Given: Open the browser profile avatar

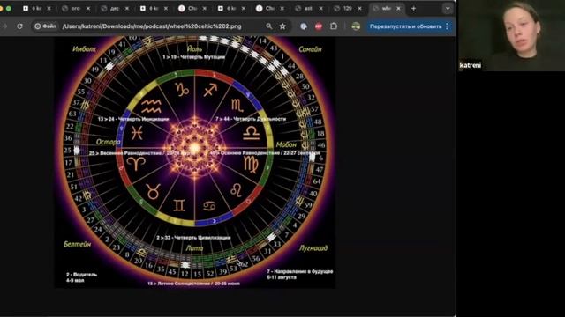Looking at the screenshot, I should (x=356, y=26).
